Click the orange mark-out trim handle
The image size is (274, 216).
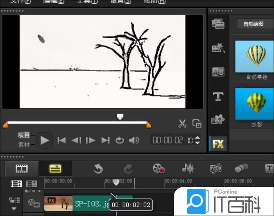(x=149, y=125)
